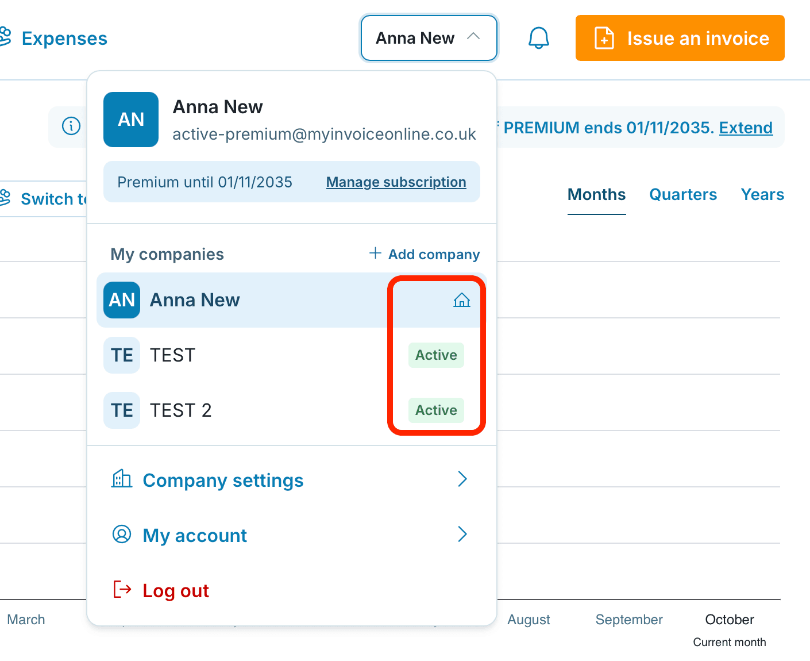Click the My account user icon

click(121, 535)
